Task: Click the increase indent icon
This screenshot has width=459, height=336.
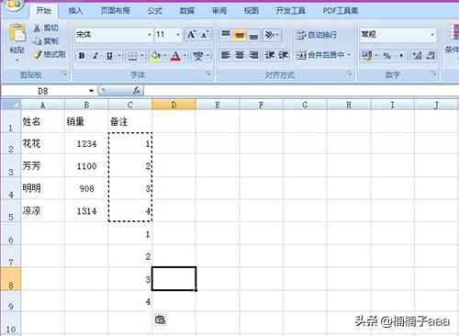Action: coord(283,55)
